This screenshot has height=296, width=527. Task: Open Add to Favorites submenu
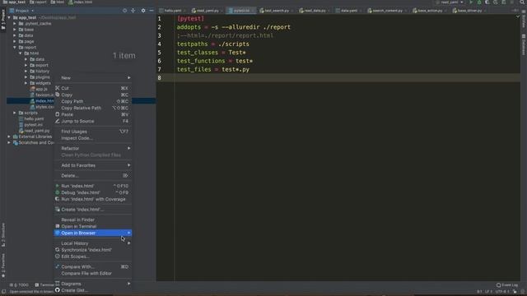(93, 165)
